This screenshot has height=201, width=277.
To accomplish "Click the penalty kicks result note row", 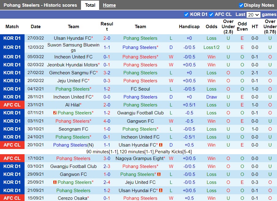I will point(138,151).
